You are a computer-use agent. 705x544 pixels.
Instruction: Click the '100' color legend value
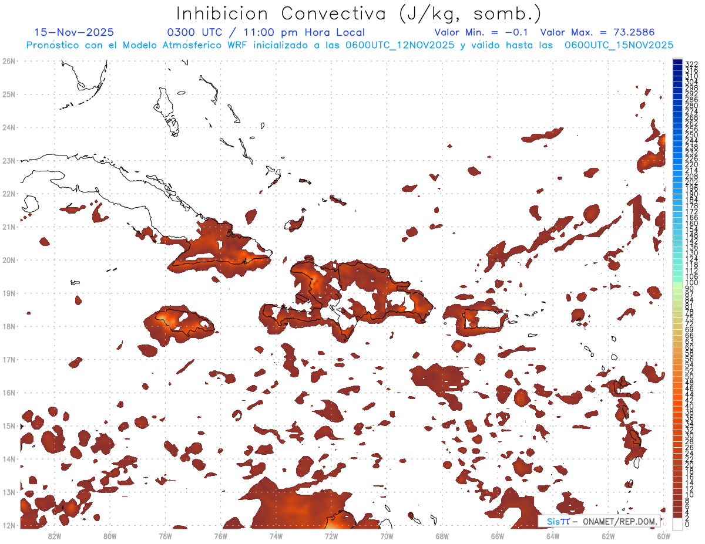point(691,283)
